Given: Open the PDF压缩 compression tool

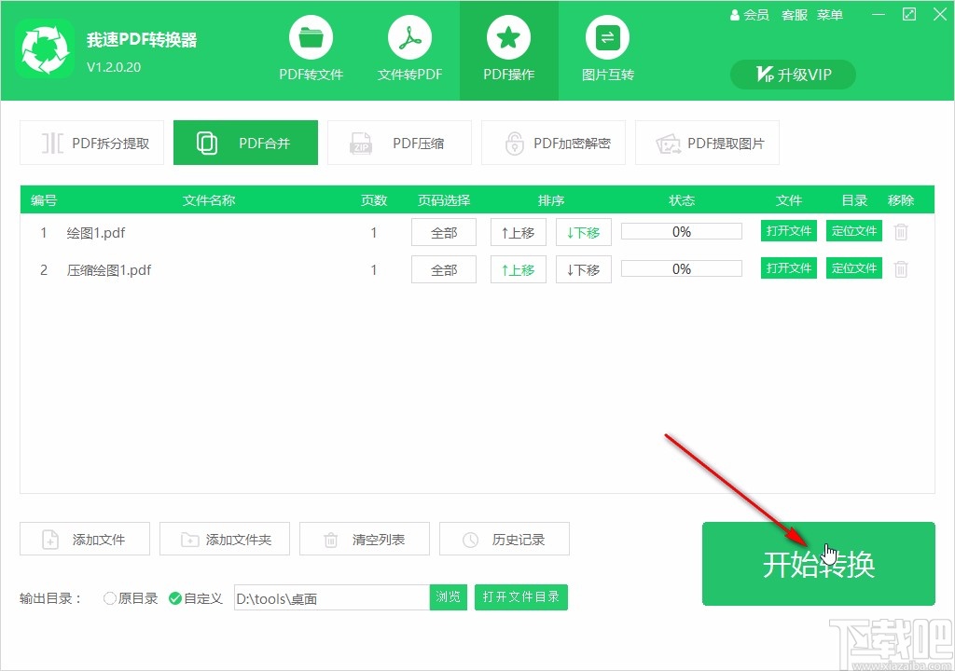Looking at the screenshot, I should pos(399,143).
